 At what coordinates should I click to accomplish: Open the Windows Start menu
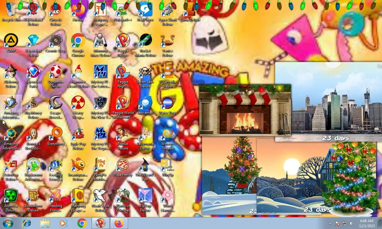(7, 223)
